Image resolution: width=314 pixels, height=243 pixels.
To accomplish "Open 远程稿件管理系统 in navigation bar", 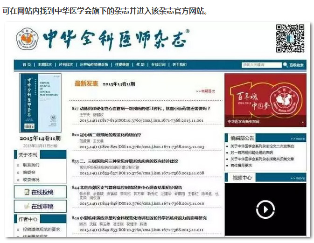I will (x=94, y=65).
